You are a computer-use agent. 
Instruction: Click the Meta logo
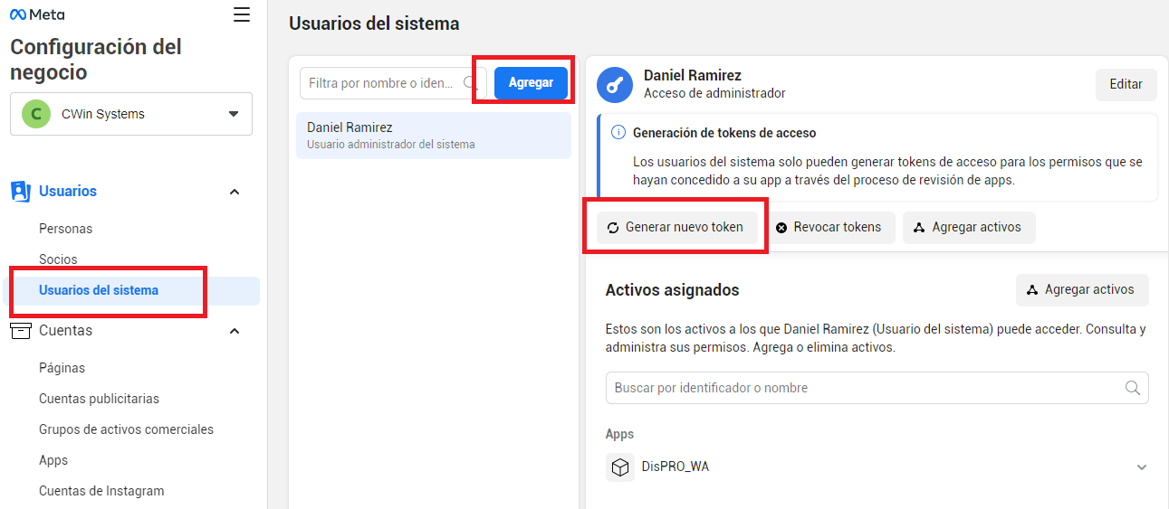[37, 14]
